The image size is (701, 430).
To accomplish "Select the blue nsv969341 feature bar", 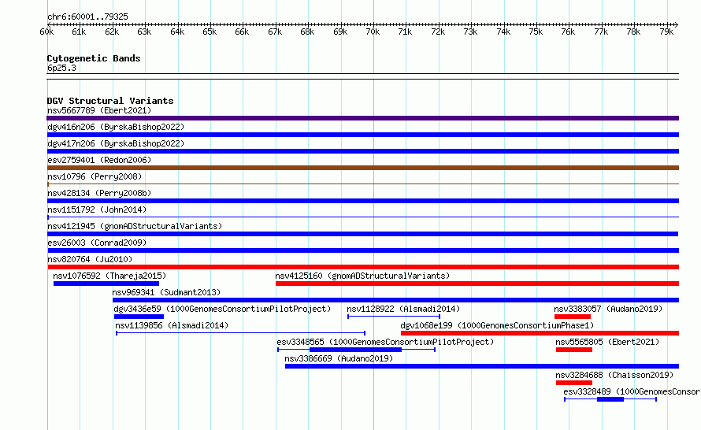I will click(395, 300).
